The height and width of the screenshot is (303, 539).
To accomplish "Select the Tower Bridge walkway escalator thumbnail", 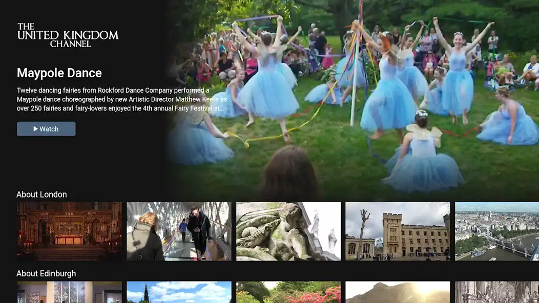I will (178, 231).
